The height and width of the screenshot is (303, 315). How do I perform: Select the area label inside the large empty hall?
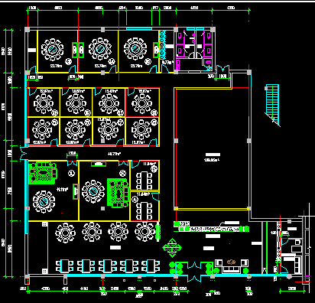(212, 160)
